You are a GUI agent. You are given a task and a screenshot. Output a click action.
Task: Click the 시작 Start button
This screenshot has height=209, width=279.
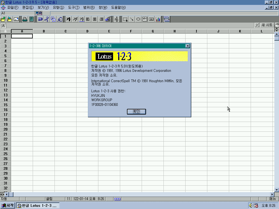pos(8,205)
